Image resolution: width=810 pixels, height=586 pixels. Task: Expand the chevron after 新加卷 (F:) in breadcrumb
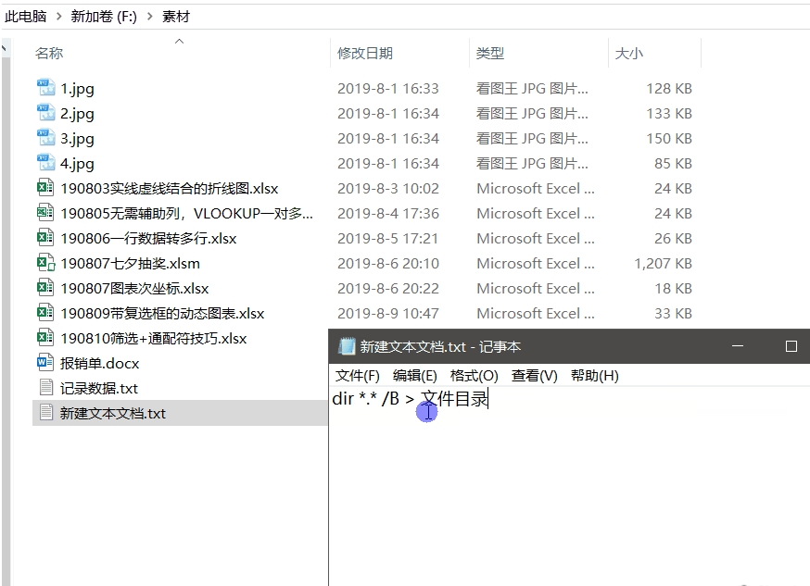[150, 17]
